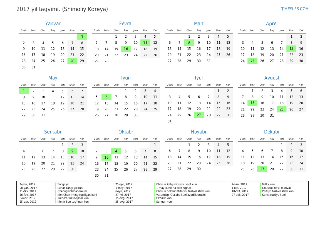Image resolution: width=325 pixels, height=229 pixels.
Task: Click holiday name 'Songun kuni'
Action: coord(164,202)
